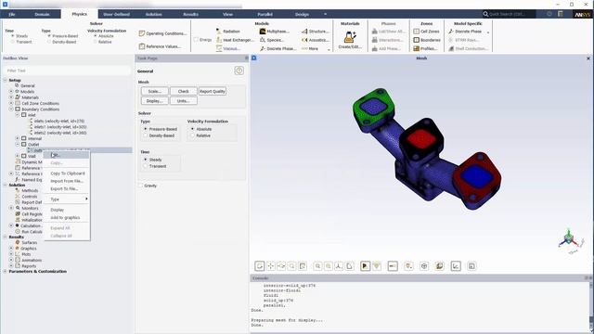
Task: Switch to the Domain ribbon tab
Action: pyautogui.click(x=42, y=15)
